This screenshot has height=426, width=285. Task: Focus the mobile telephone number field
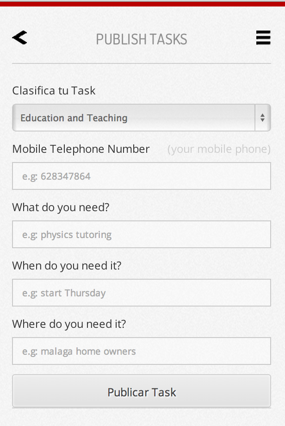pyautogui.click(x=142, y=176)
